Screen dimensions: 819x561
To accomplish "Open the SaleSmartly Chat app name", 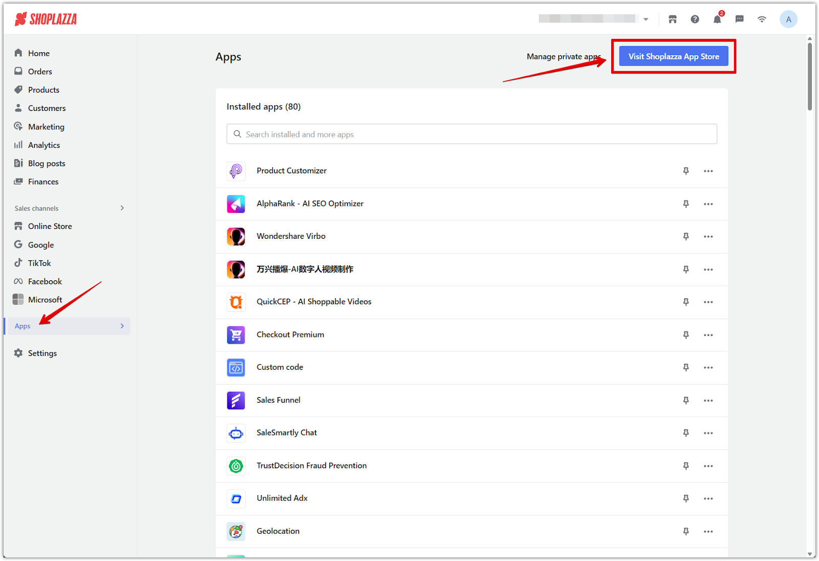I will click(x=287, y=433).
